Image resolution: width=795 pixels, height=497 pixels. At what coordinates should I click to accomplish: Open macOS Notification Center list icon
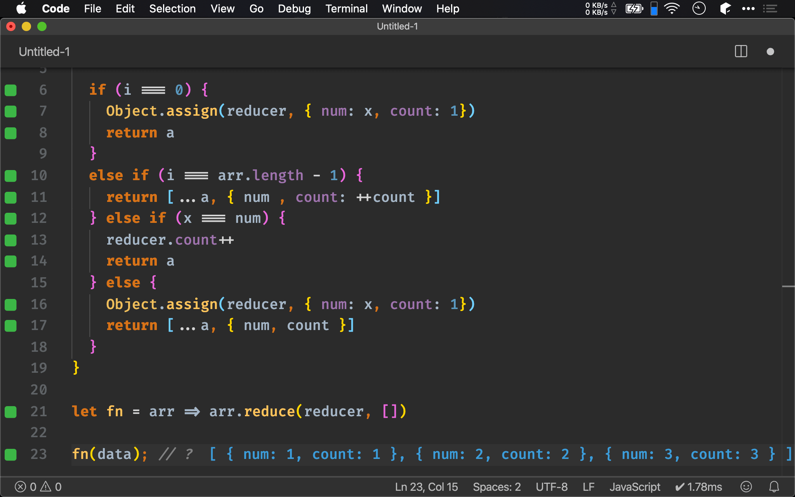770,9
